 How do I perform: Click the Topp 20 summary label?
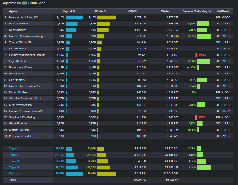tap(14, 167)
